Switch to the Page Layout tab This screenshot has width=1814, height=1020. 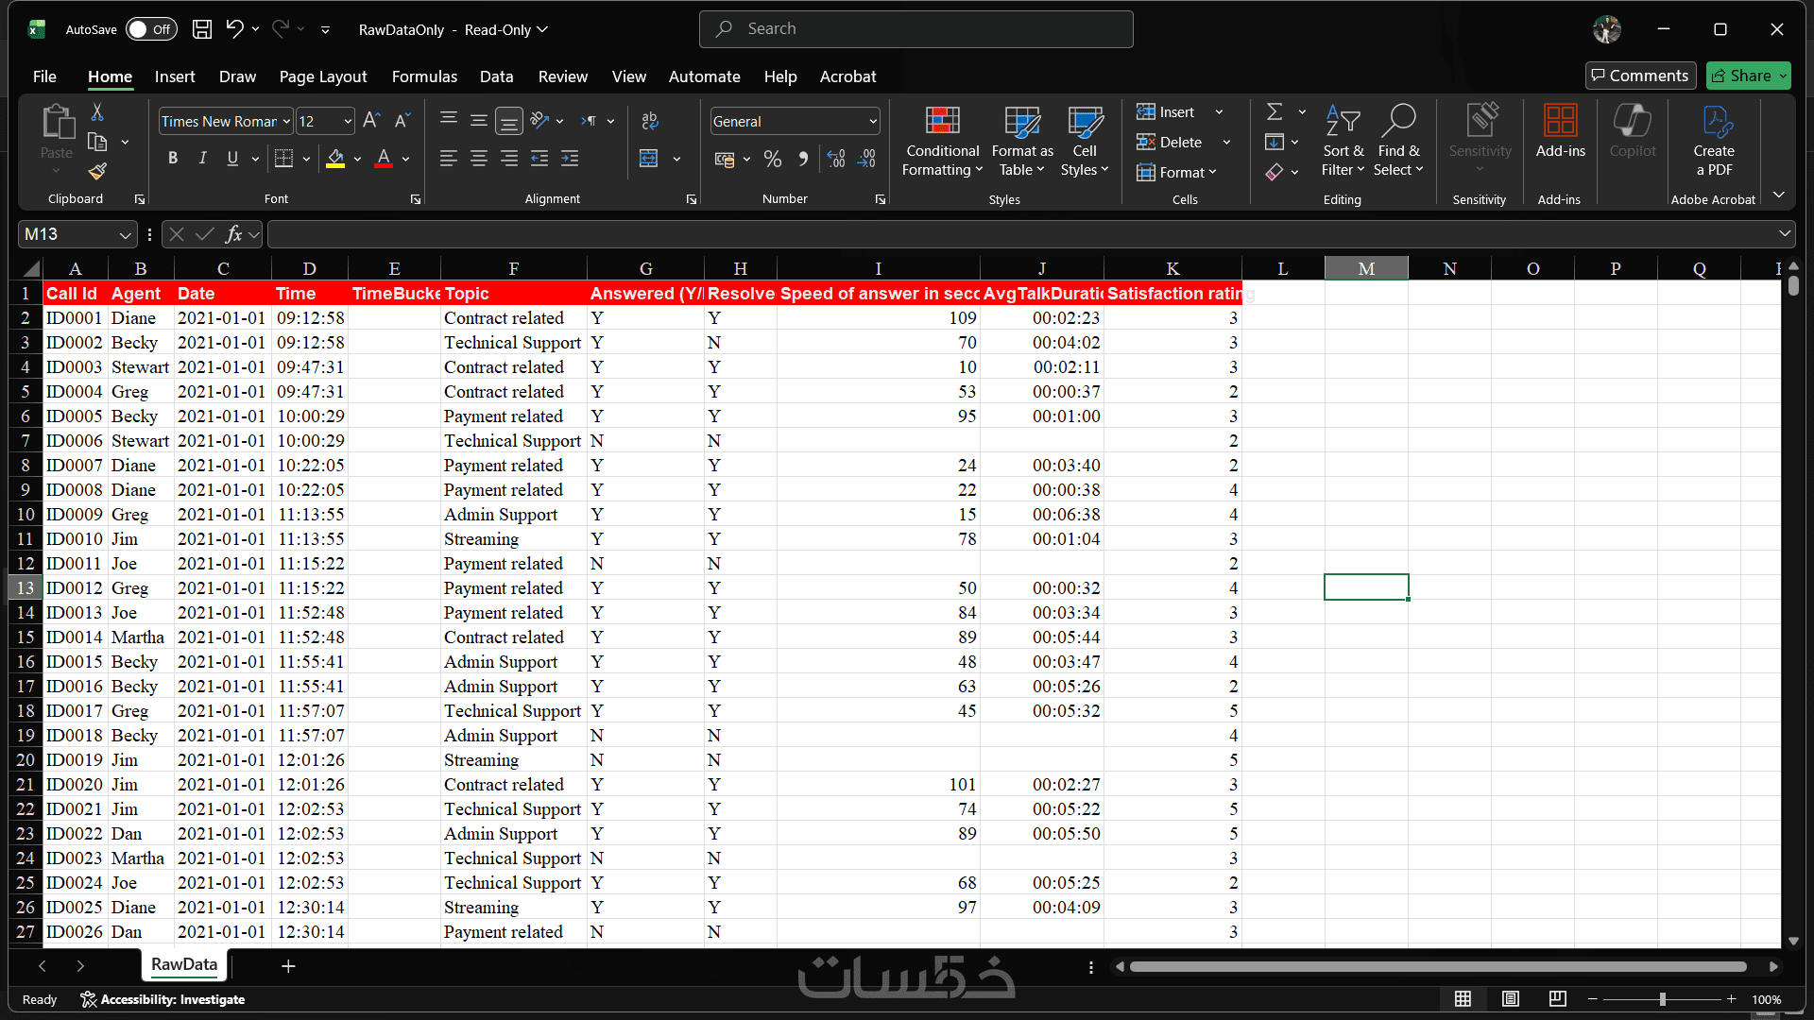322,76
